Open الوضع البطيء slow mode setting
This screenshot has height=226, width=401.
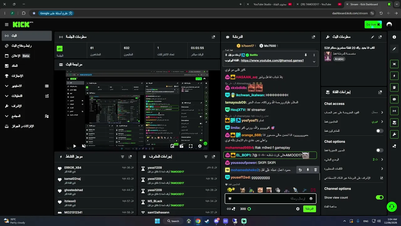[x=354, y=159]
